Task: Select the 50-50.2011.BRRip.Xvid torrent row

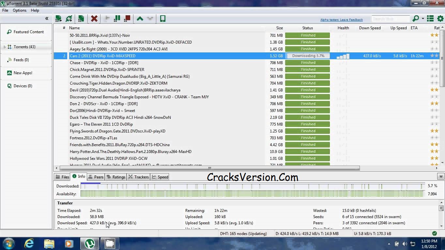Action: click(x=246, y=35)
